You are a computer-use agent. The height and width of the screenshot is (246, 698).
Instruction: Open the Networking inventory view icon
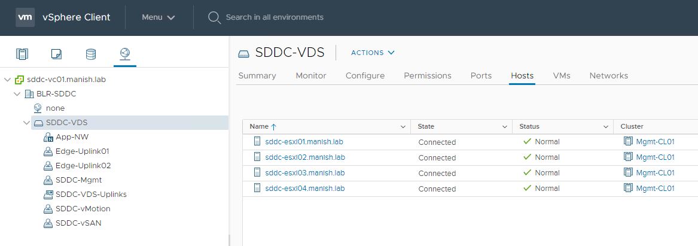click(x=125, y=54)
